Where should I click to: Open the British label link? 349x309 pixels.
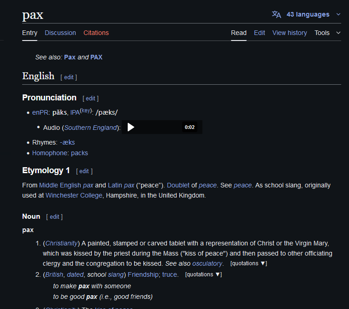54,275
